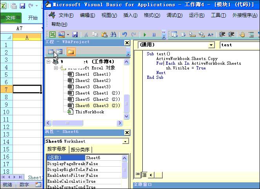Image resolution: width=260 pixels, height=189 pixels.
Task: Toggle Full Module View at code bottom
Action: point(144,174)
